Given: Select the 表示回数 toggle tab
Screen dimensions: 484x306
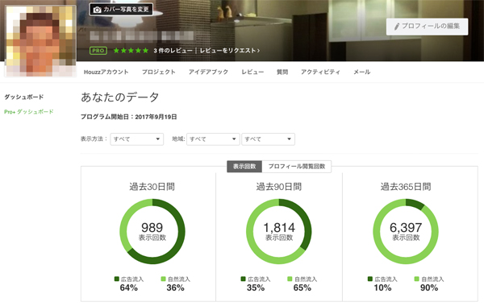Looking at the screenshot, I should coord(244,167).
